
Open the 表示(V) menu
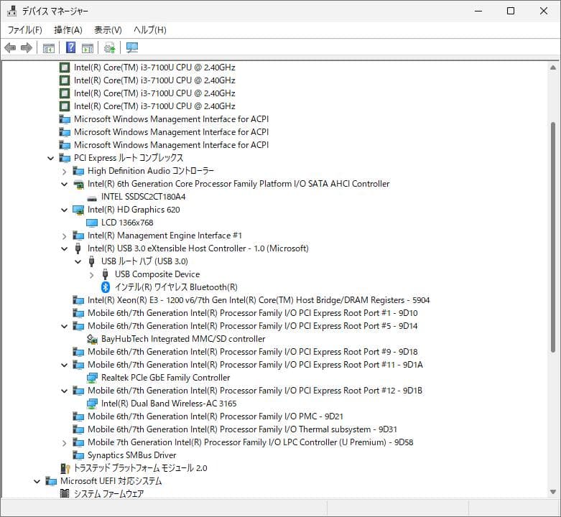pos(108,30)
